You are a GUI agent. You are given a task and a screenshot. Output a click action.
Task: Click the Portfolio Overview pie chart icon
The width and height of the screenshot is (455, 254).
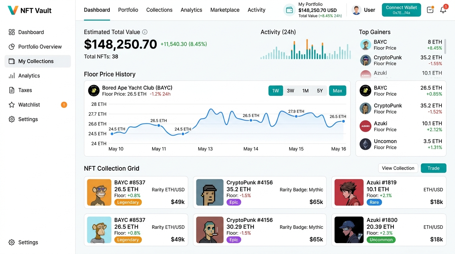(12, 47)
